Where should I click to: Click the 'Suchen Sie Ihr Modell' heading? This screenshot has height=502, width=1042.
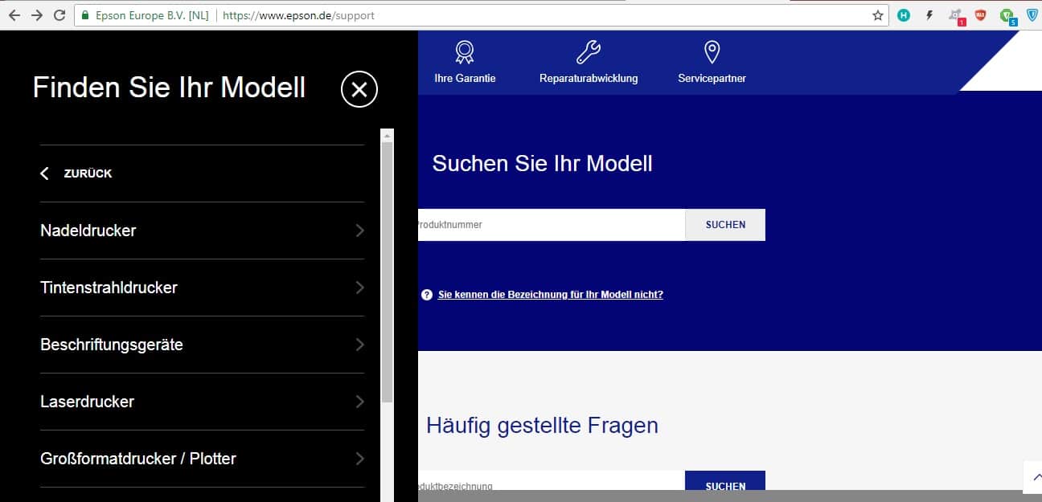(x=543, y=164)
